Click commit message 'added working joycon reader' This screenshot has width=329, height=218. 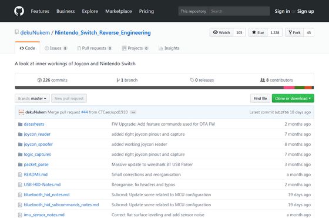click(139, 145)
